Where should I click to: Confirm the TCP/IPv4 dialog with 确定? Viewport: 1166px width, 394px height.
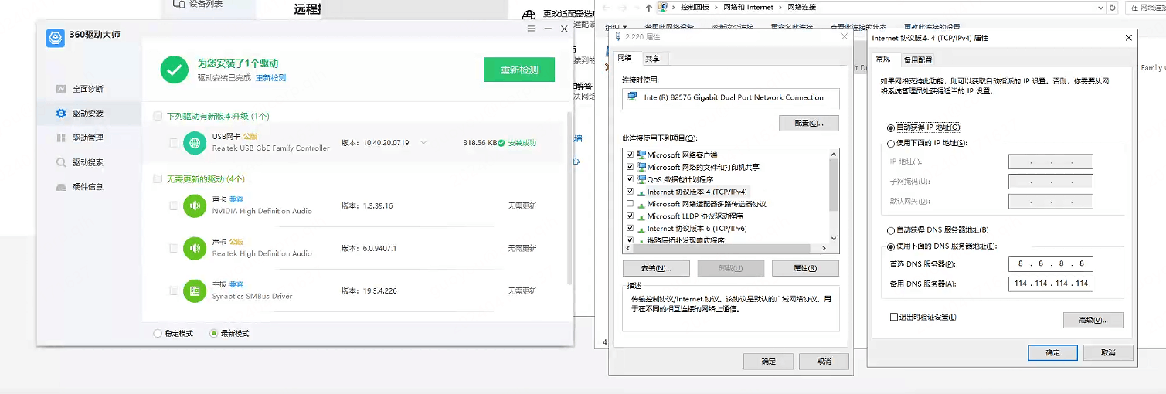click(1052, 352)
